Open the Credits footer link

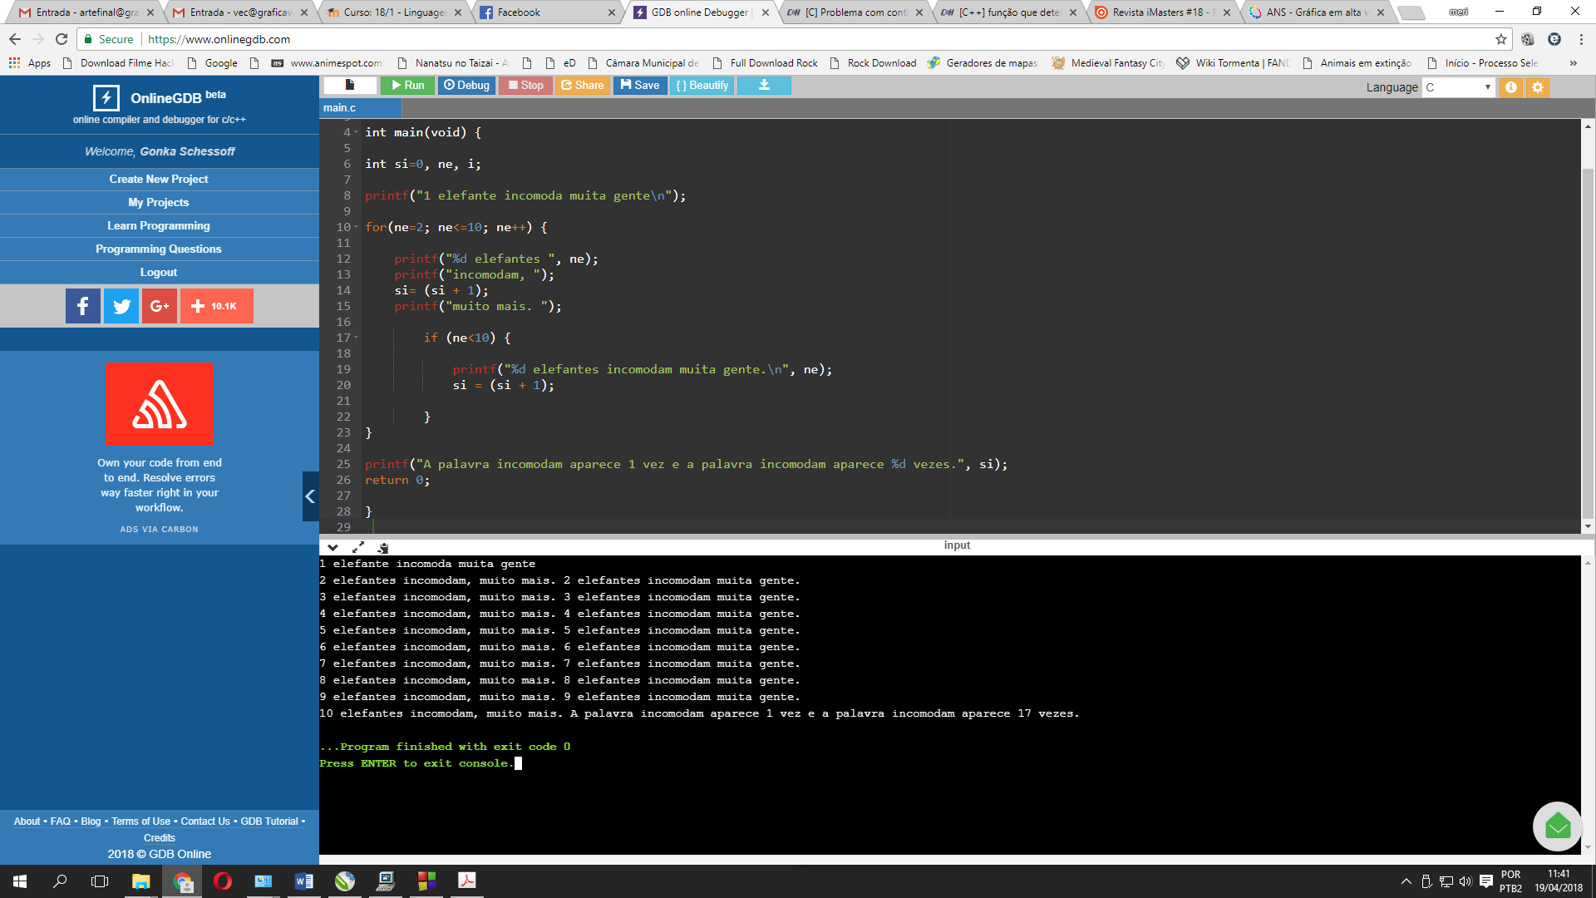pos(160,838)
